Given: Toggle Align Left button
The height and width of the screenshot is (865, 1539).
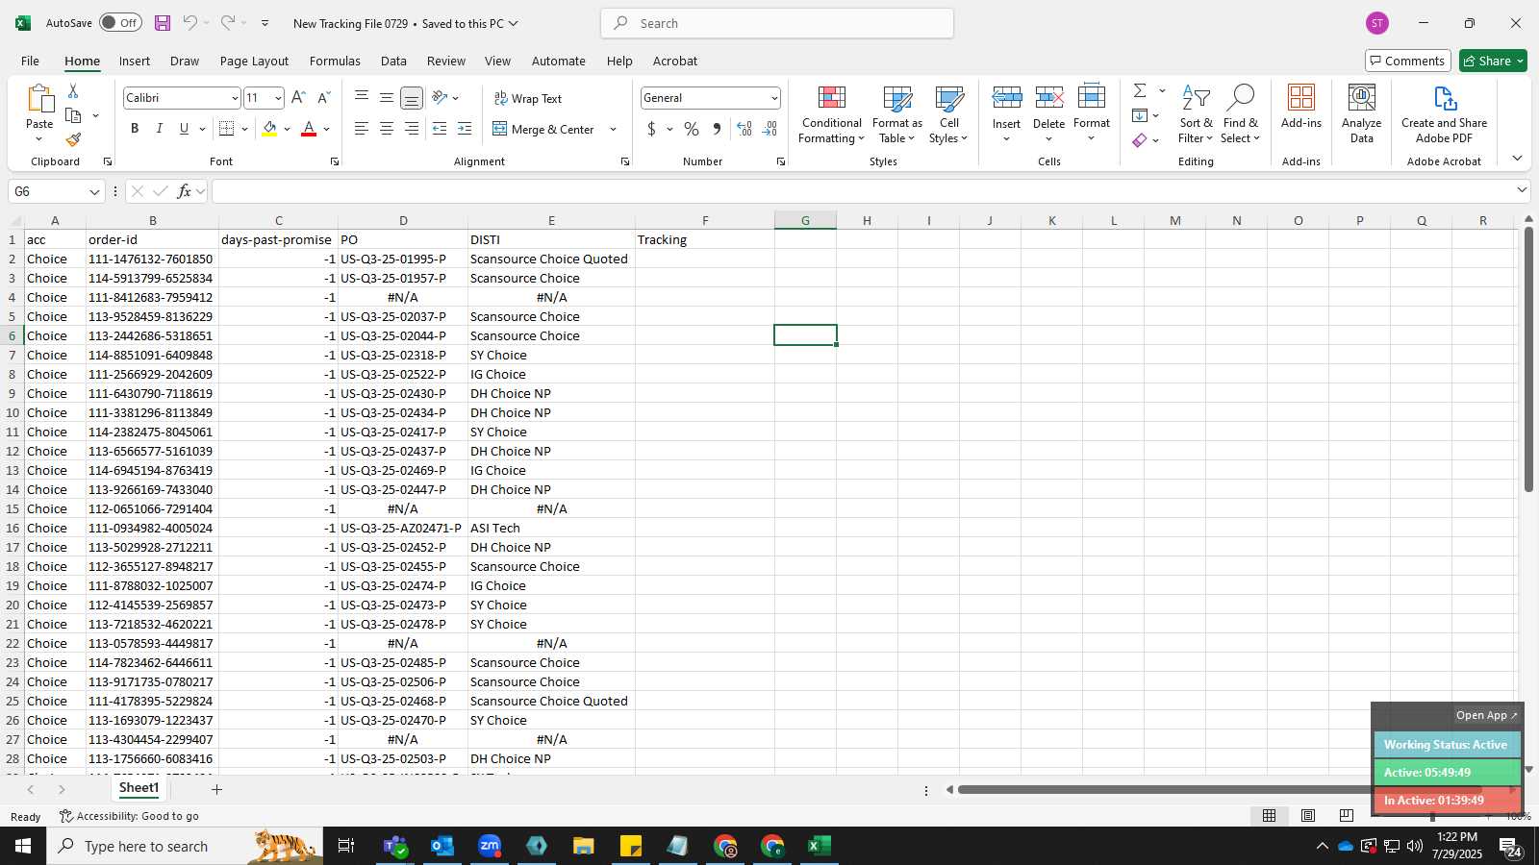Looking at the screenshot, I should click(362, 129).
